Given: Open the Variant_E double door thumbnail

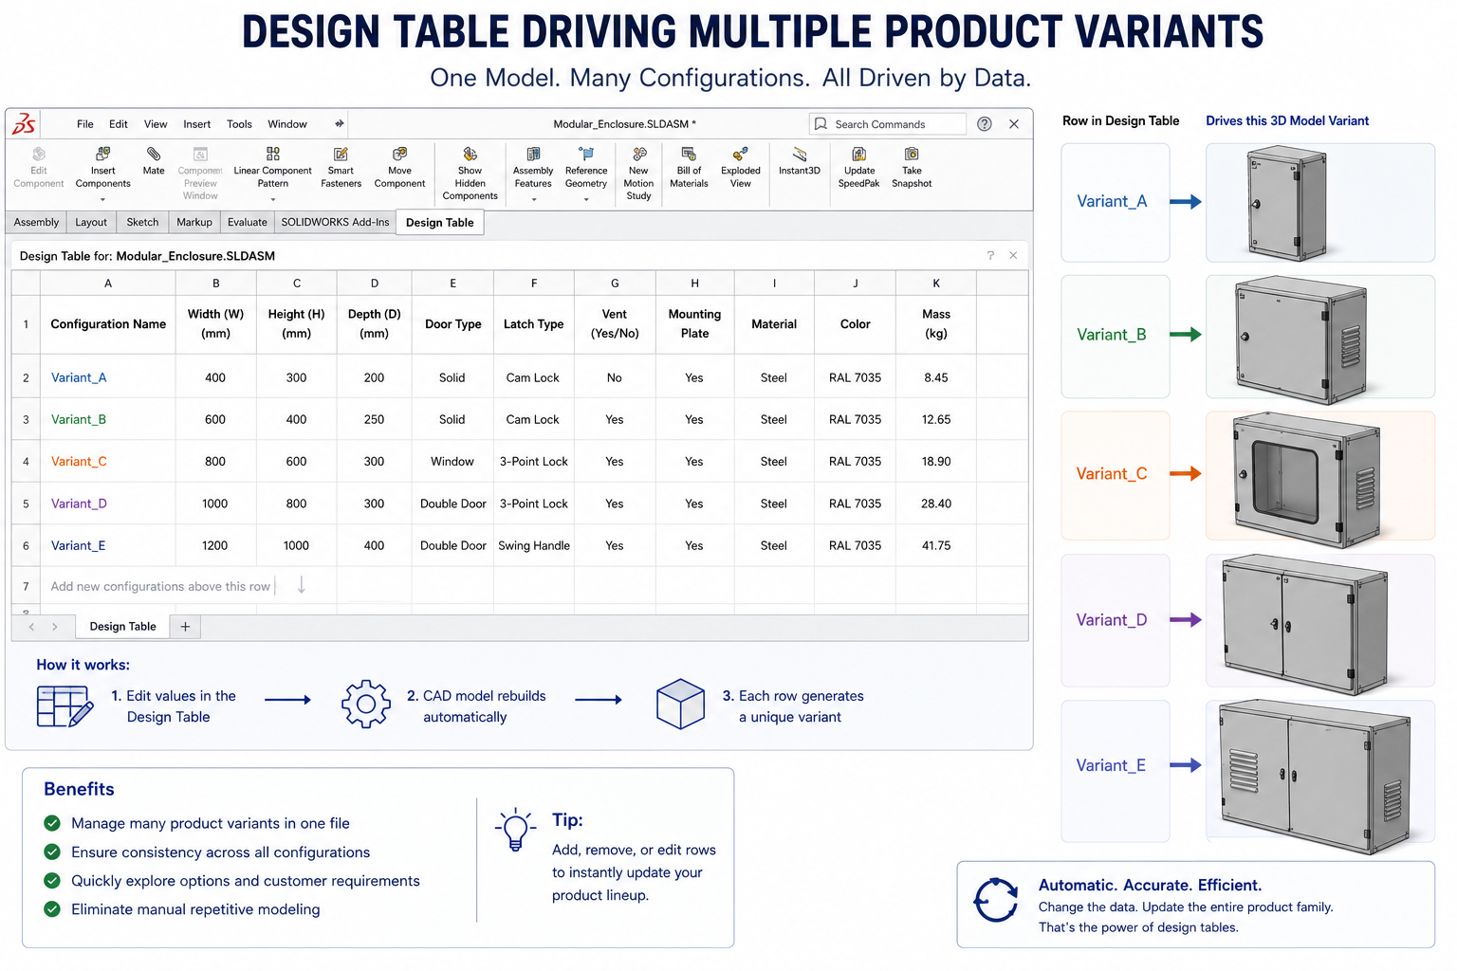Looking at the screenshot, I should coord(1320,771).
